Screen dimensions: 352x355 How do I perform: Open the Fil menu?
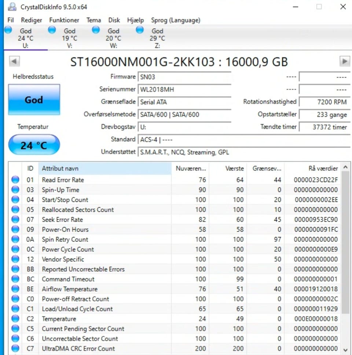(11, 20)
